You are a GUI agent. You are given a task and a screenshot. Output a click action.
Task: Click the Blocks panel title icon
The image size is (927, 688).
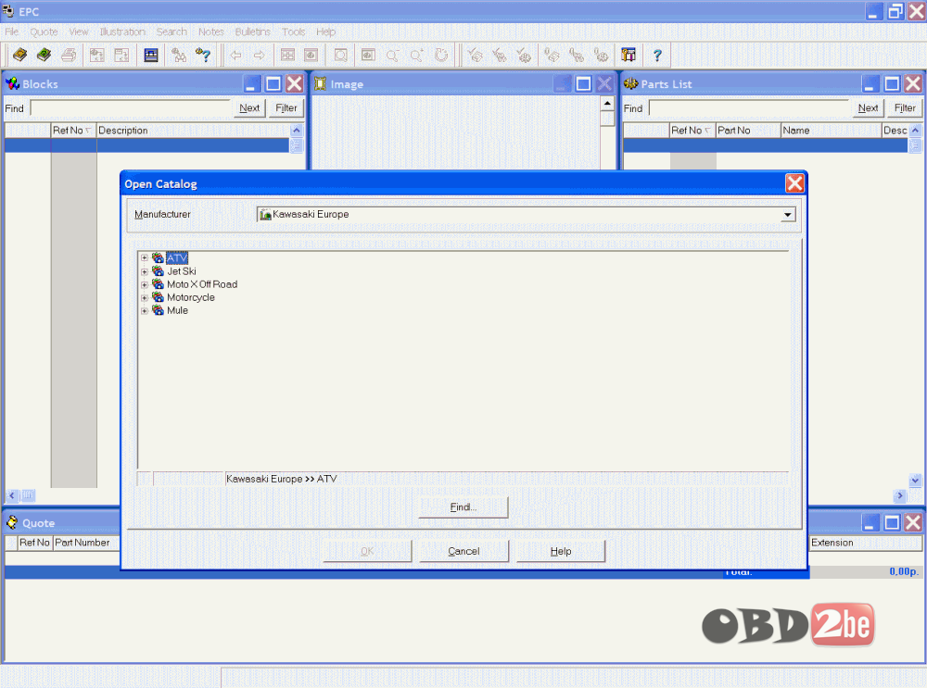[x=12, y=84]
